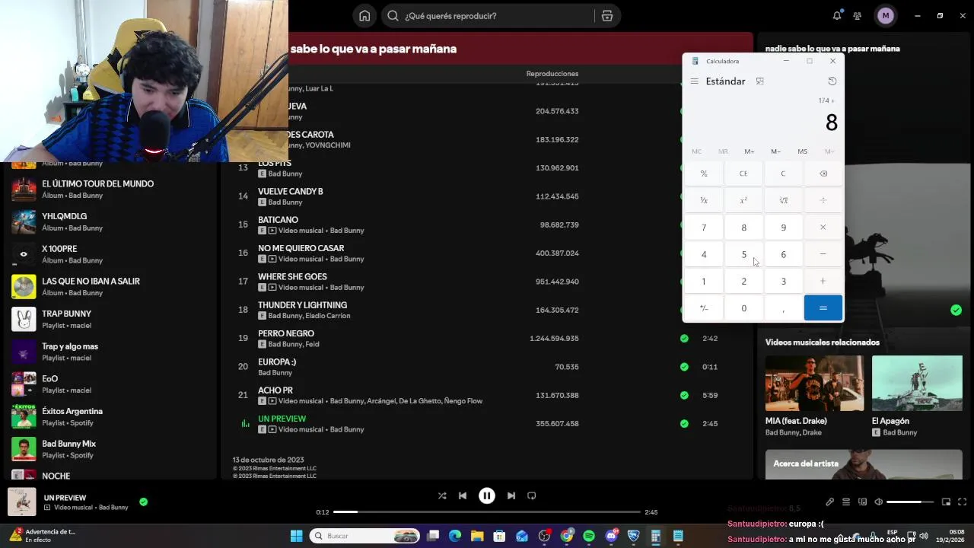The image size is (974, 548).
Task: Open Spotify miniplayer
Action: tap(946, 502)
